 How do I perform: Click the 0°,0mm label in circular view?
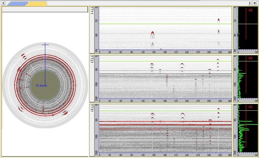tap(42, 86)
